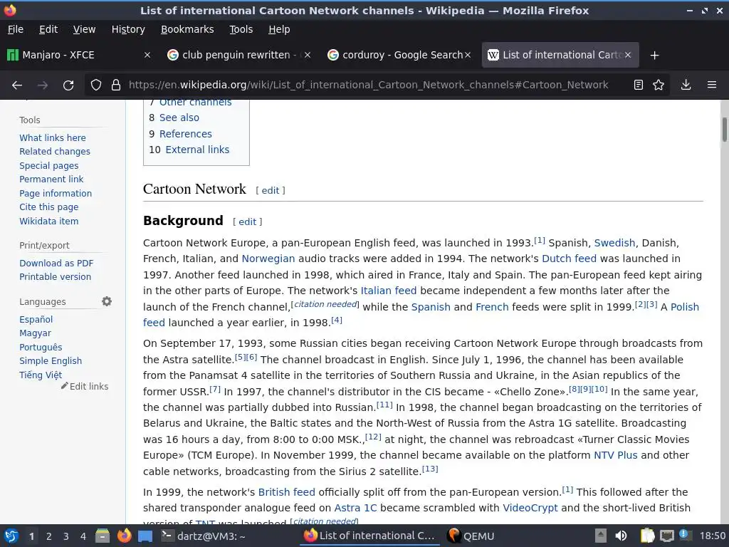The height and width of the screenshot is (547, 729).
Task: Open tracking protection shield icon
Action: pos(96,85)
